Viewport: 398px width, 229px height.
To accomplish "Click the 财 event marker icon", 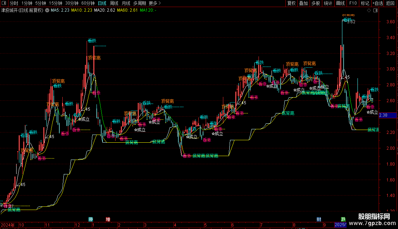I will point(319,219).
